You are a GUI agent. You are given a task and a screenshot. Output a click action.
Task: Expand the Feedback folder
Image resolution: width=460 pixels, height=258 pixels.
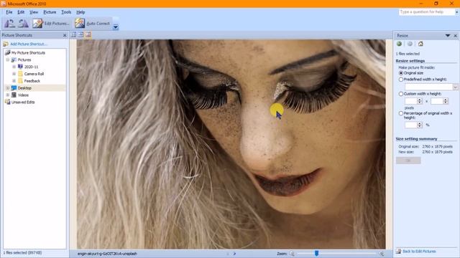14,81
